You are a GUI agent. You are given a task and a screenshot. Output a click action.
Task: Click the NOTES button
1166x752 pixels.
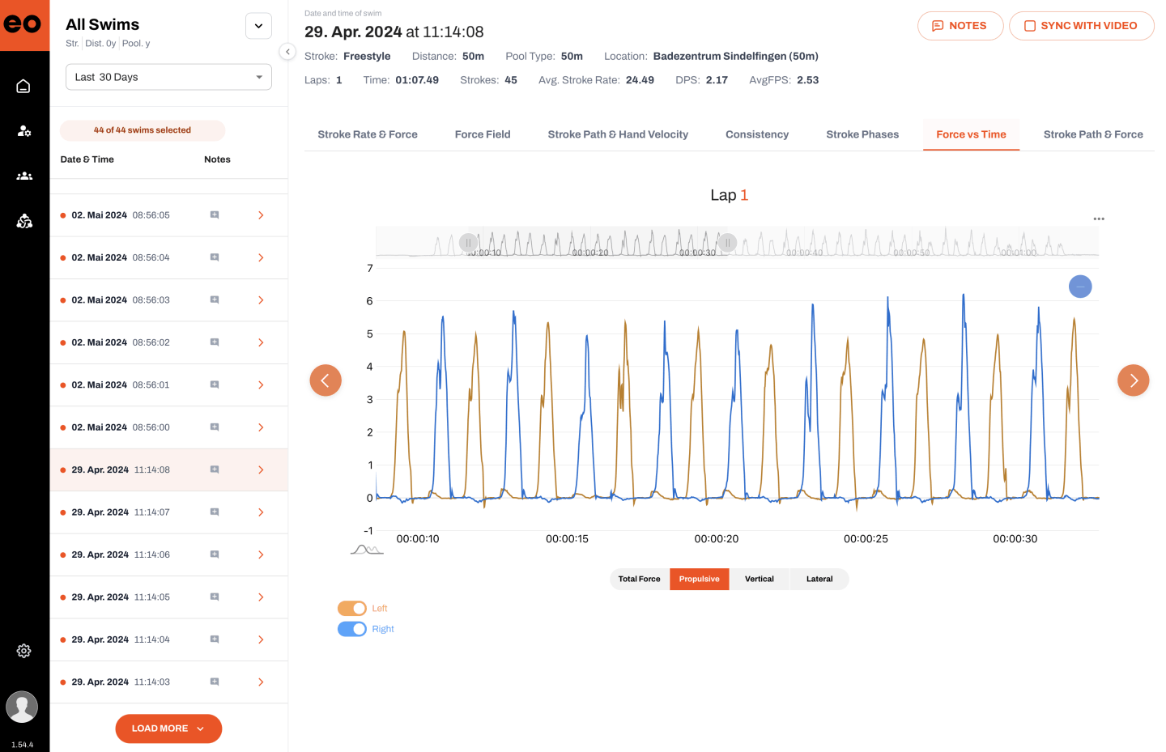tap(960, 26)
